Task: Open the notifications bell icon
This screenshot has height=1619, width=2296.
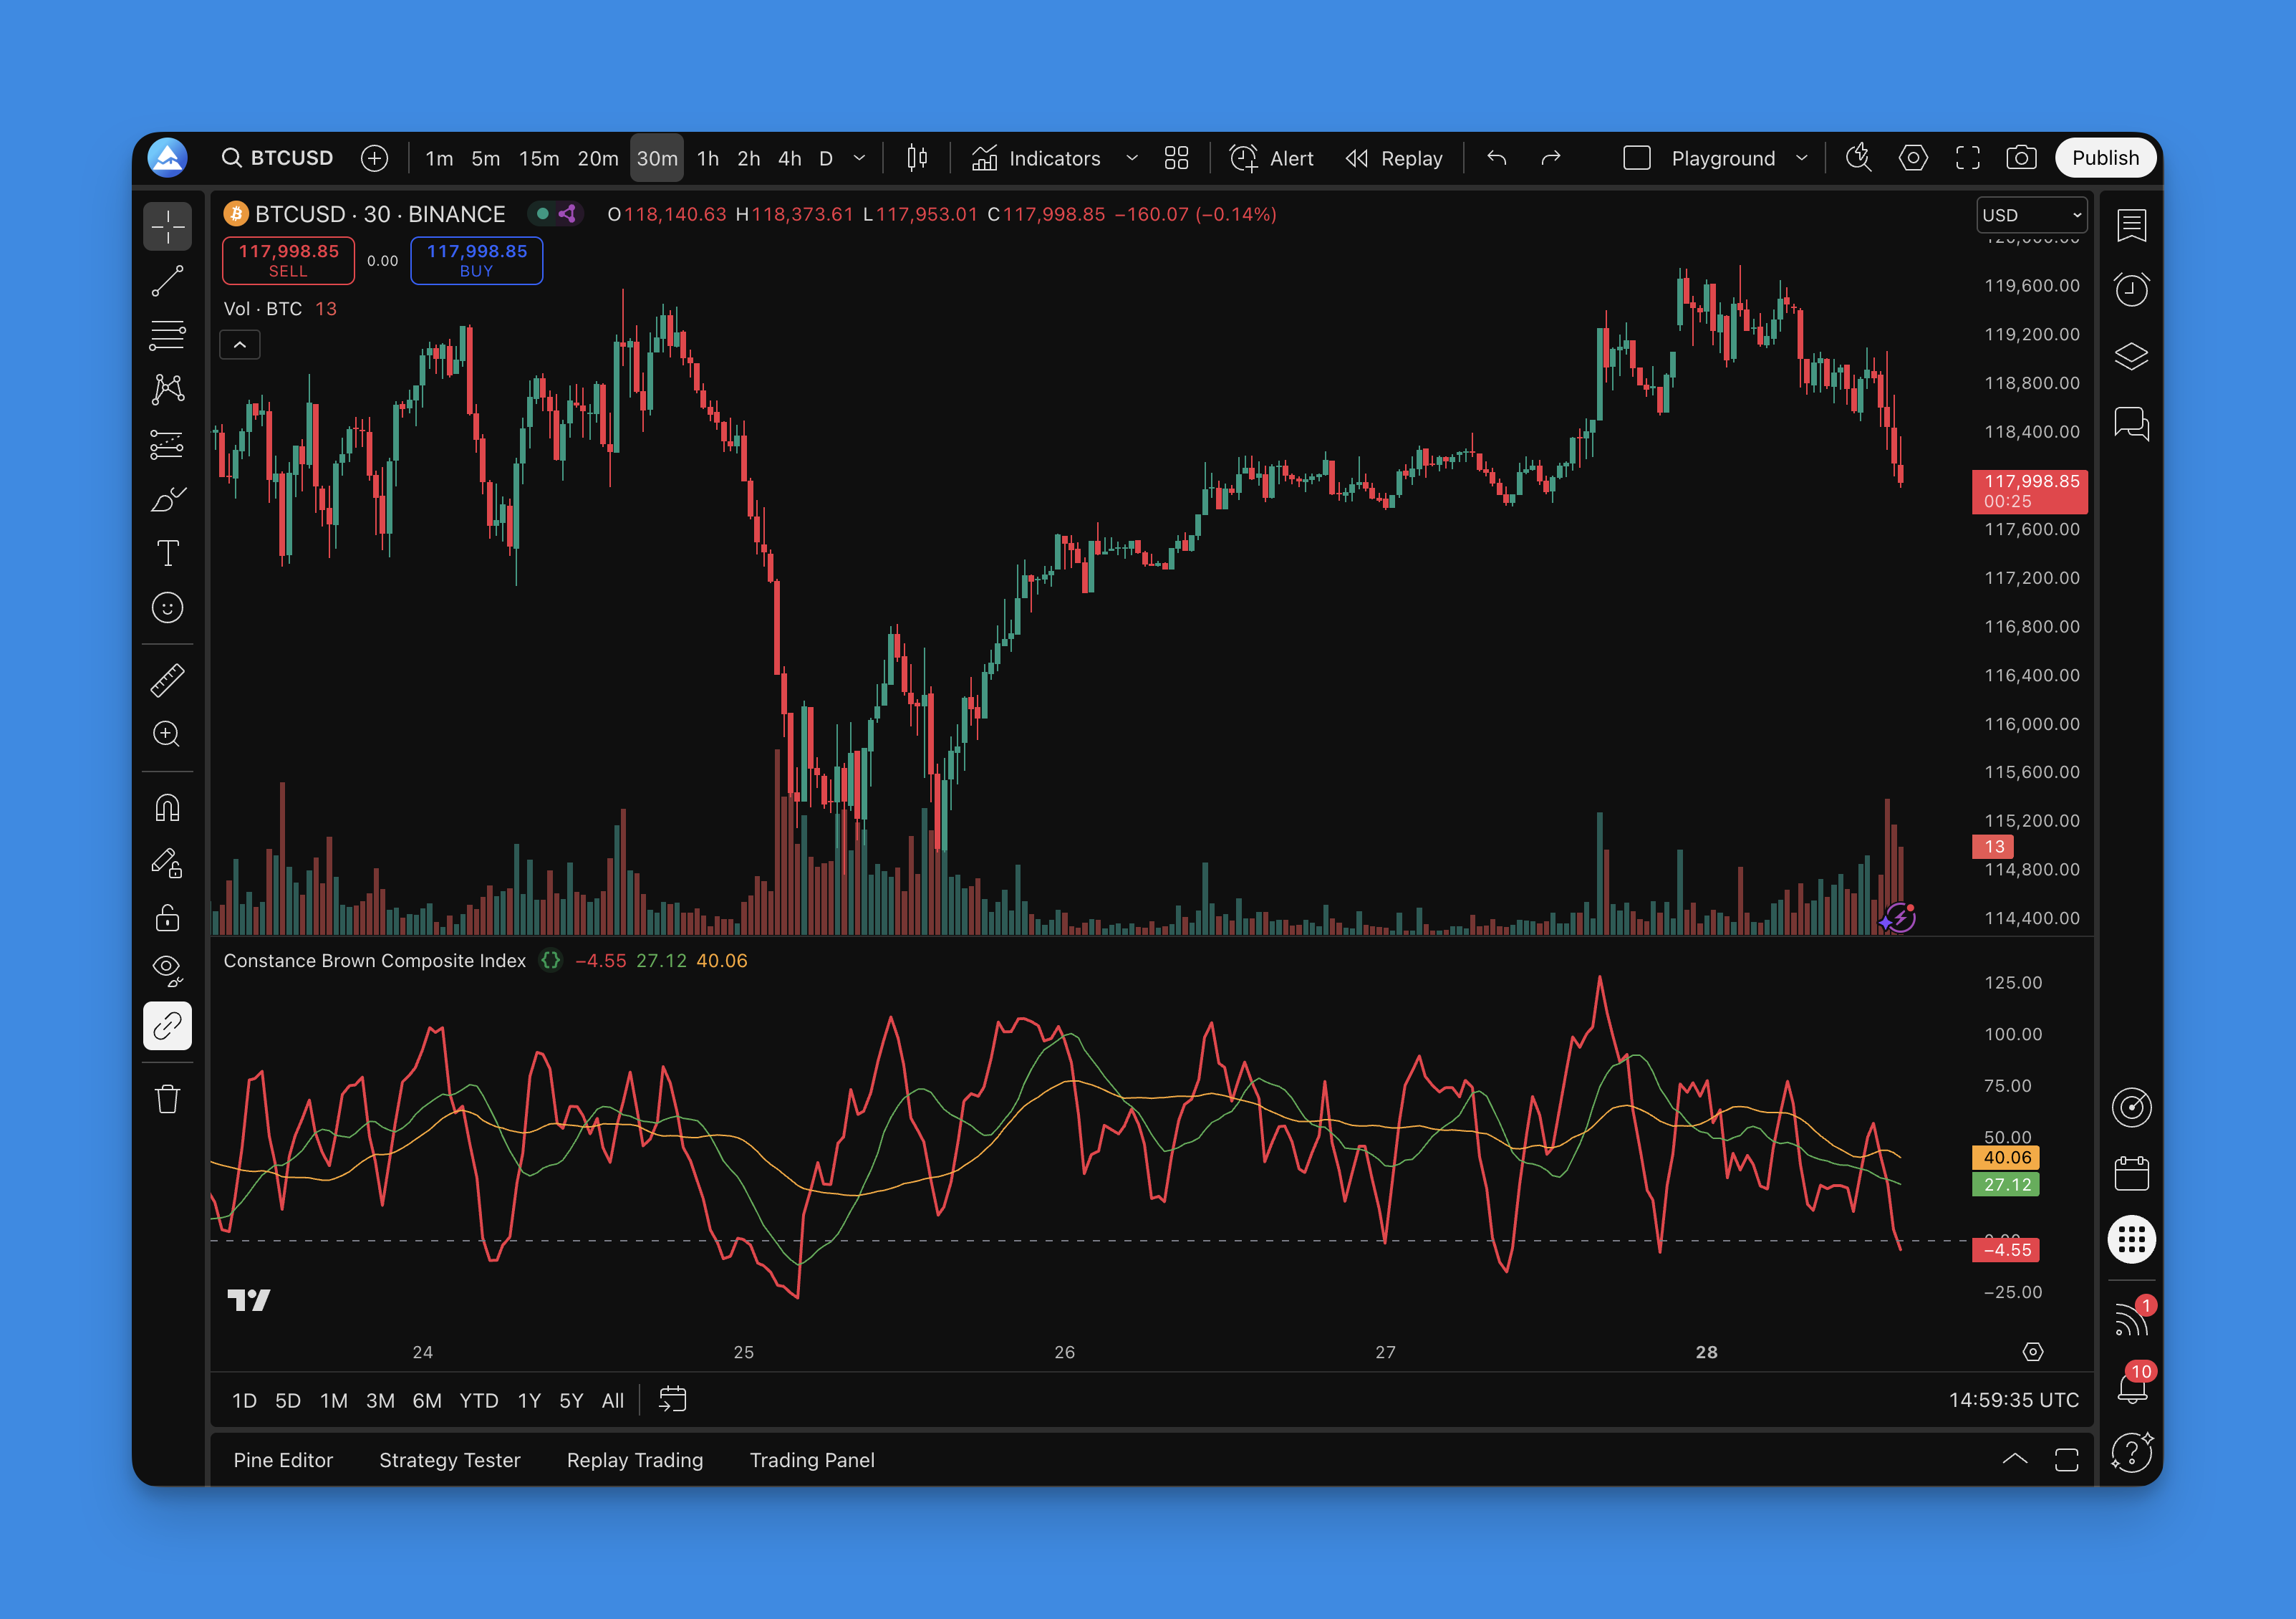Action: 2131,1387
